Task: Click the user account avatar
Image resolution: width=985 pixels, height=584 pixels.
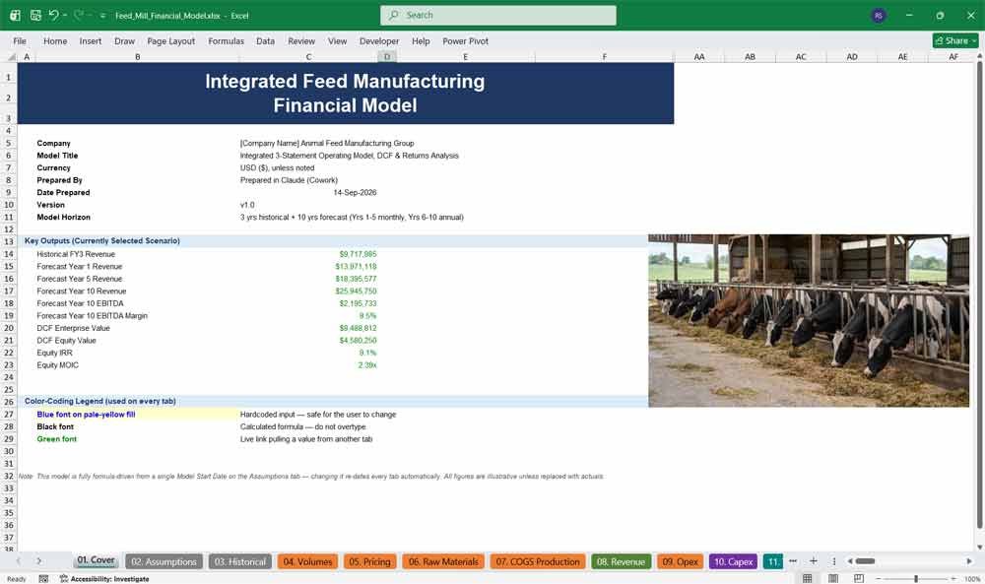Action: coord(879,15)
